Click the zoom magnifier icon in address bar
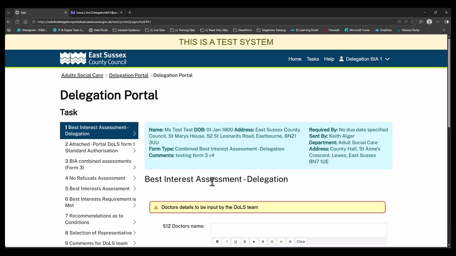456x256 pixels. click(x=399, y=22)
